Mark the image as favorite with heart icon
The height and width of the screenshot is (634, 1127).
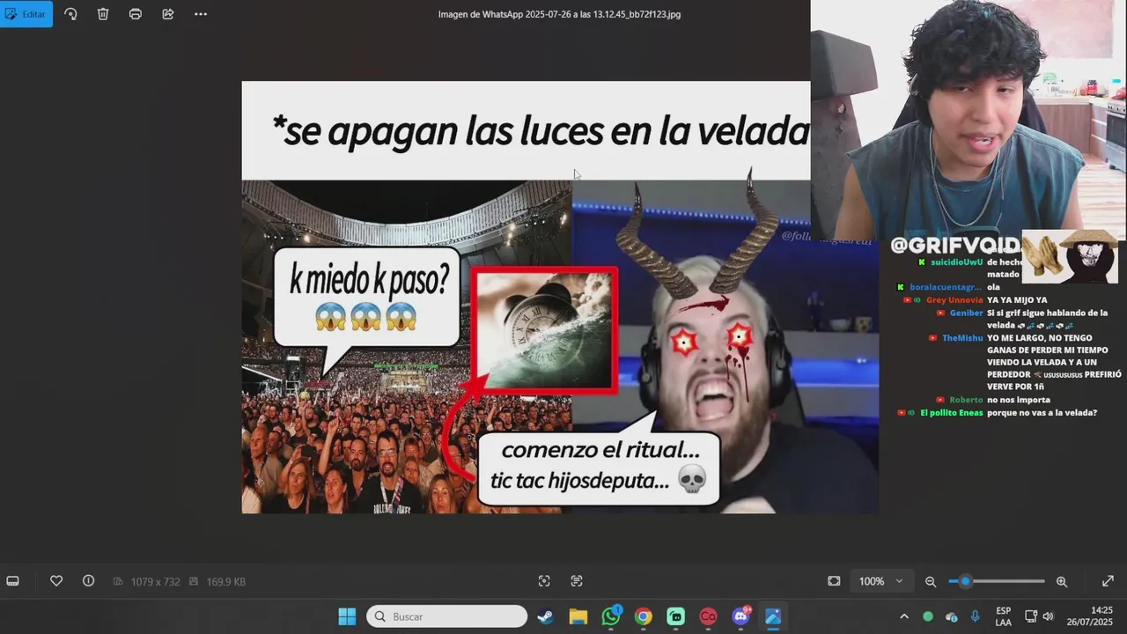pyautogui.click(x=56, y=581)
